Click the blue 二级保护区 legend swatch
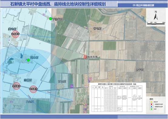The height and width of the screenshot is (119, 168). (x=151, y=107)
